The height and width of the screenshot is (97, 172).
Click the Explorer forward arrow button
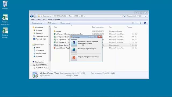click(35, 16)
